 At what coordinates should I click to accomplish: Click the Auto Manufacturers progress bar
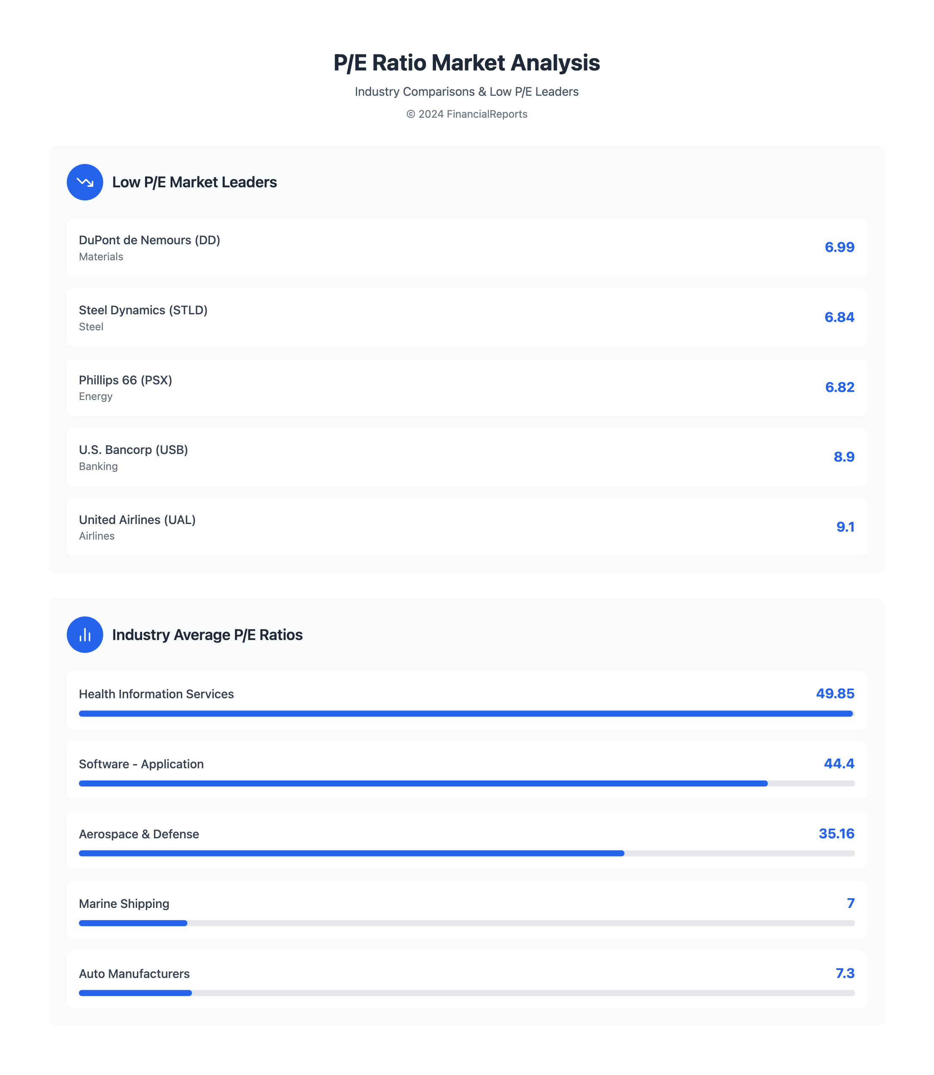click(466, 993)
